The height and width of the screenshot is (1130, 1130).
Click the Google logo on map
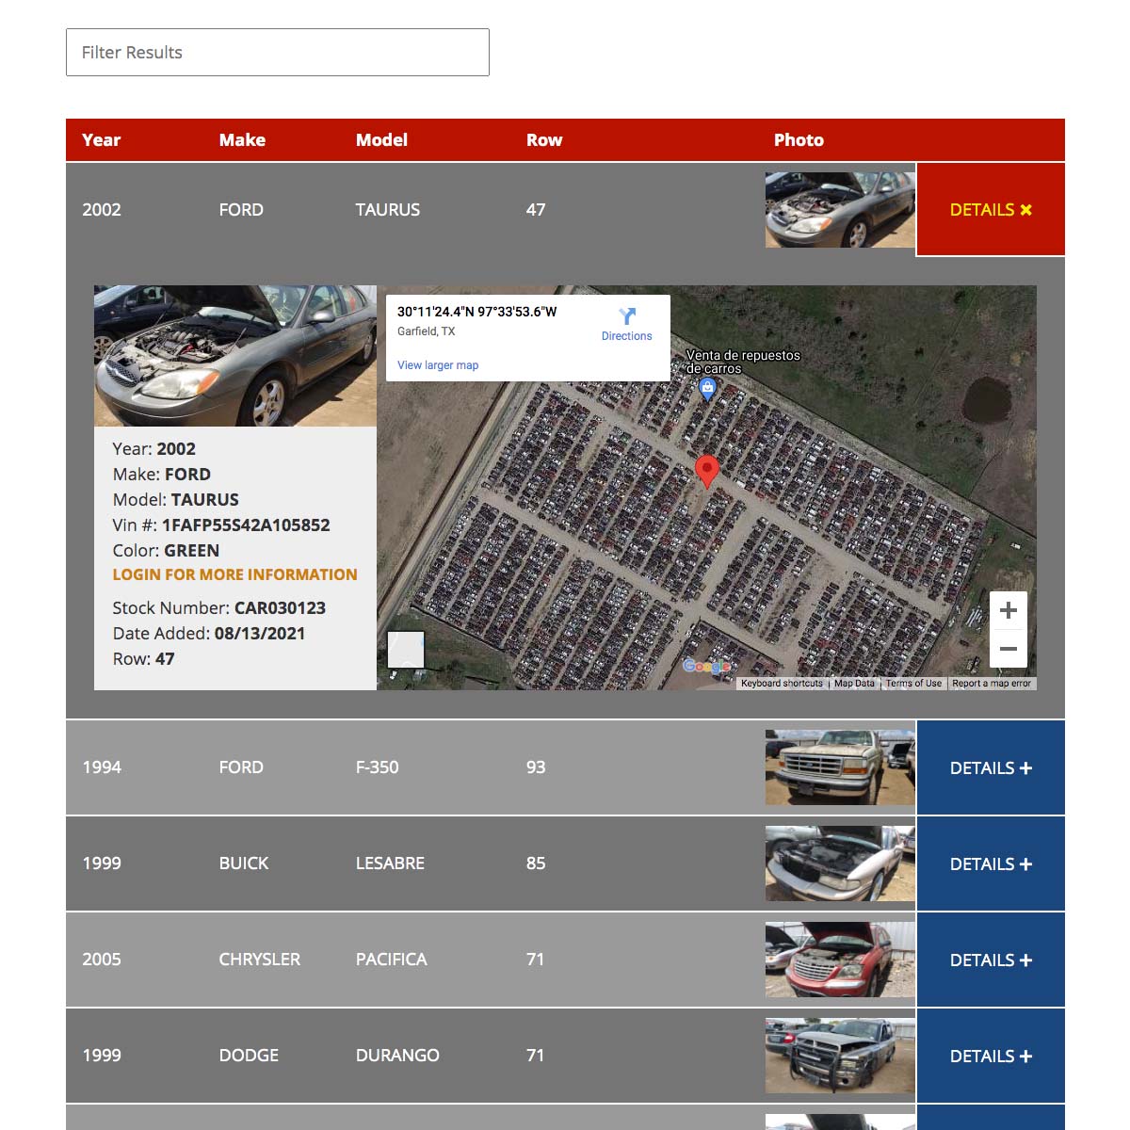coord(706,666)
